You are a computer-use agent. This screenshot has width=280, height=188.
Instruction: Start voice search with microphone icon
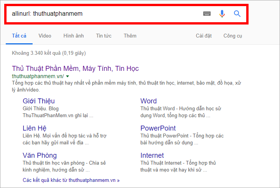tap(222, 14)
